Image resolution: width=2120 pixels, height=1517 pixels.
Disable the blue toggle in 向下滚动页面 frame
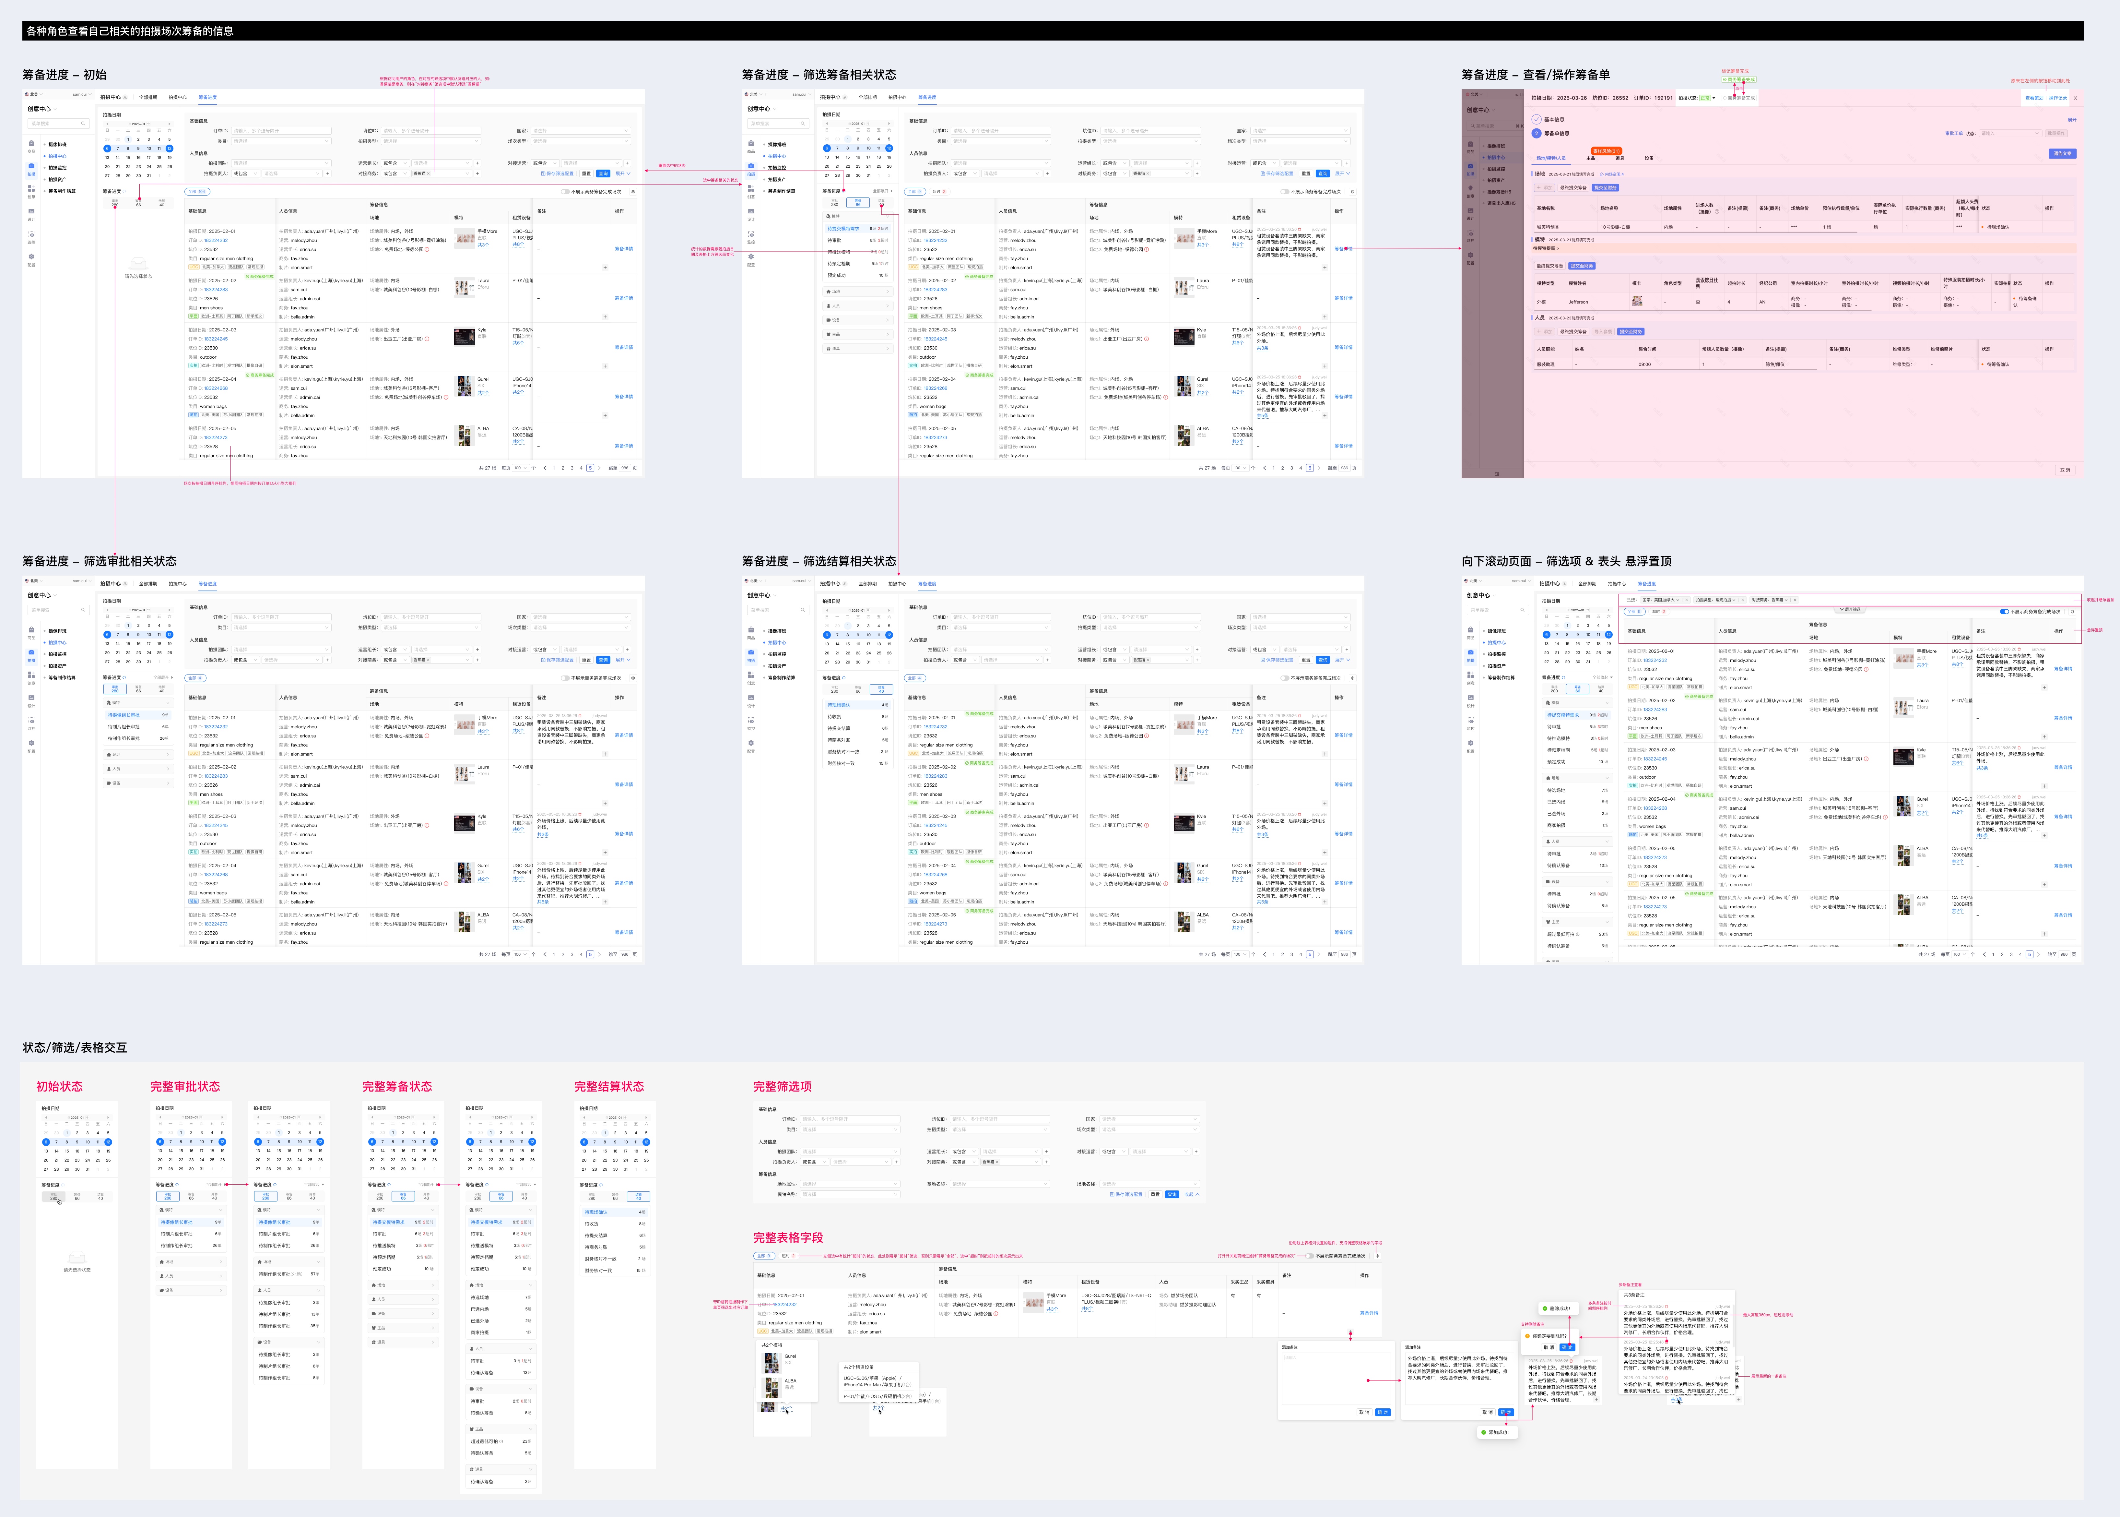[2004, 612]
